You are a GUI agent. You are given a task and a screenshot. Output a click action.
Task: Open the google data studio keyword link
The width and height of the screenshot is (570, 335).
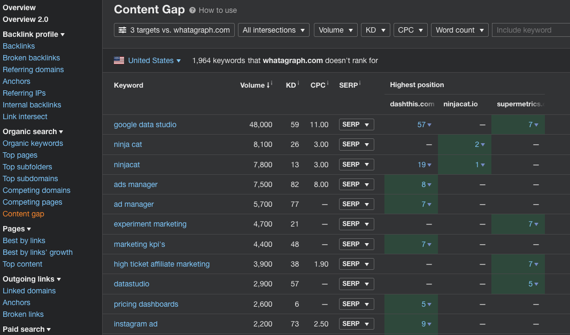click(145, 124)
